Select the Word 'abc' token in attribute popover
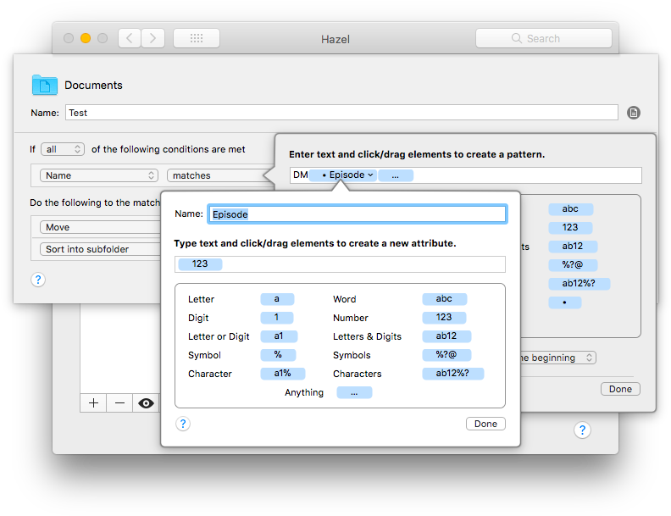 pos(444,299)
